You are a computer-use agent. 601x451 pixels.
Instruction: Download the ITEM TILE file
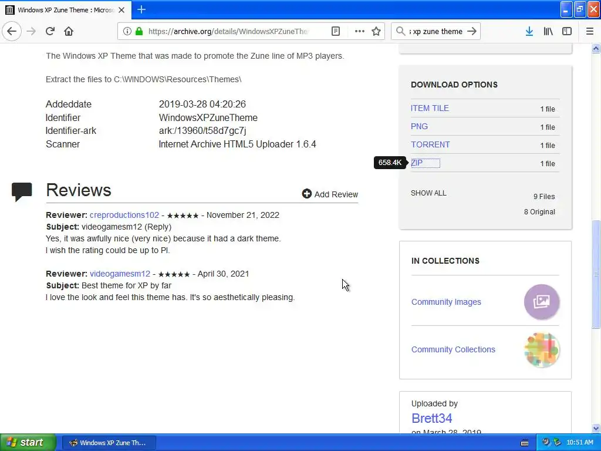[429, 108]
